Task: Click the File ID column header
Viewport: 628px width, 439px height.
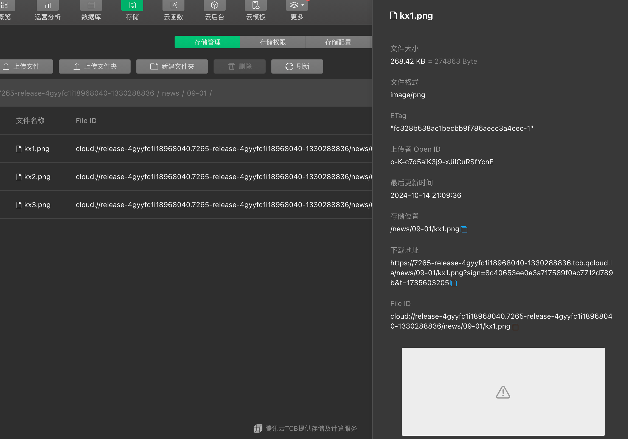Action: click(x=86, y=121)
